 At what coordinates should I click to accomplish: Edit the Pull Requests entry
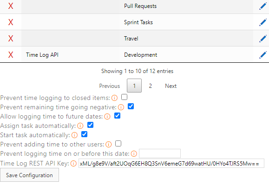[262, 6]
